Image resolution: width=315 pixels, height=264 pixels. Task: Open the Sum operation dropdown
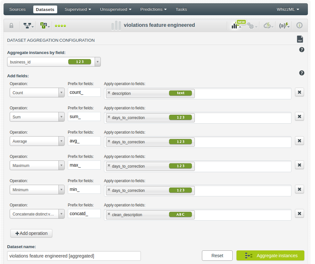pos(61,117)
